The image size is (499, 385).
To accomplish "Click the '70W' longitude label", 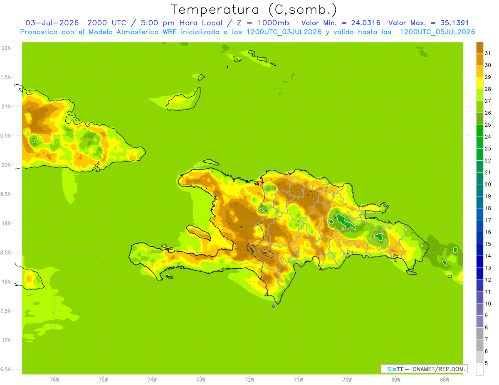I will pos(347,379).
